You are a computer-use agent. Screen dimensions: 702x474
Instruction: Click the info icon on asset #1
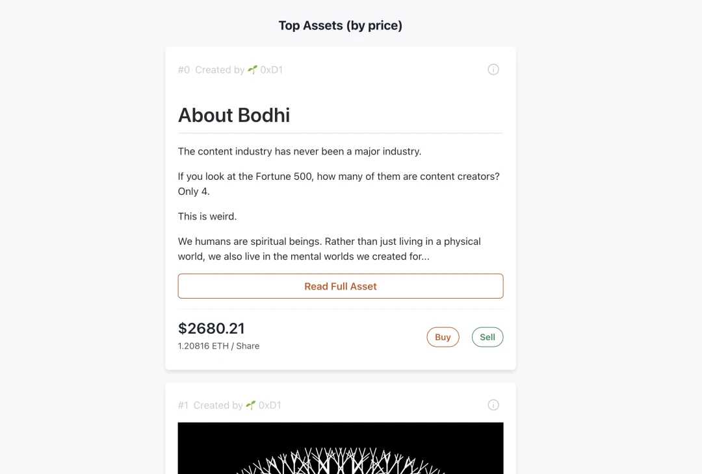pos(493,405)
